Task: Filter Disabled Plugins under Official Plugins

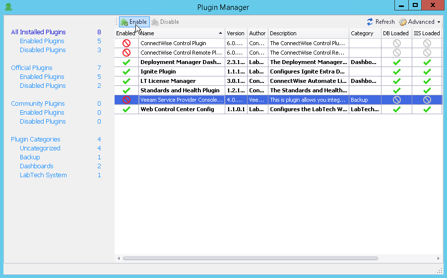Action: 43,85
